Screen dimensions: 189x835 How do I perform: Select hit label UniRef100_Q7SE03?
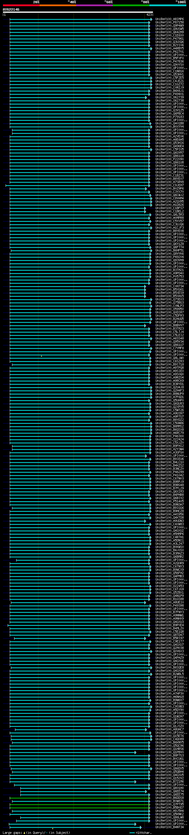[170, 299]
